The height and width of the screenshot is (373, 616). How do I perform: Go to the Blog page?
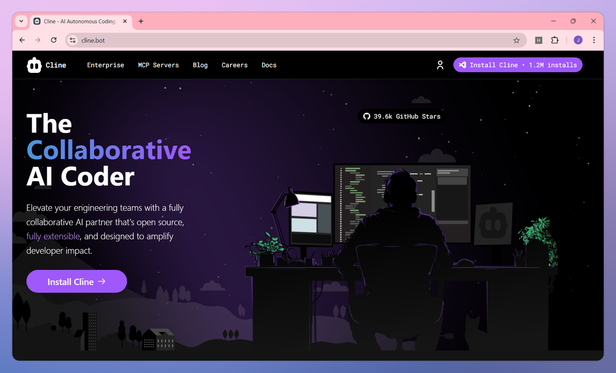(200, 65)
